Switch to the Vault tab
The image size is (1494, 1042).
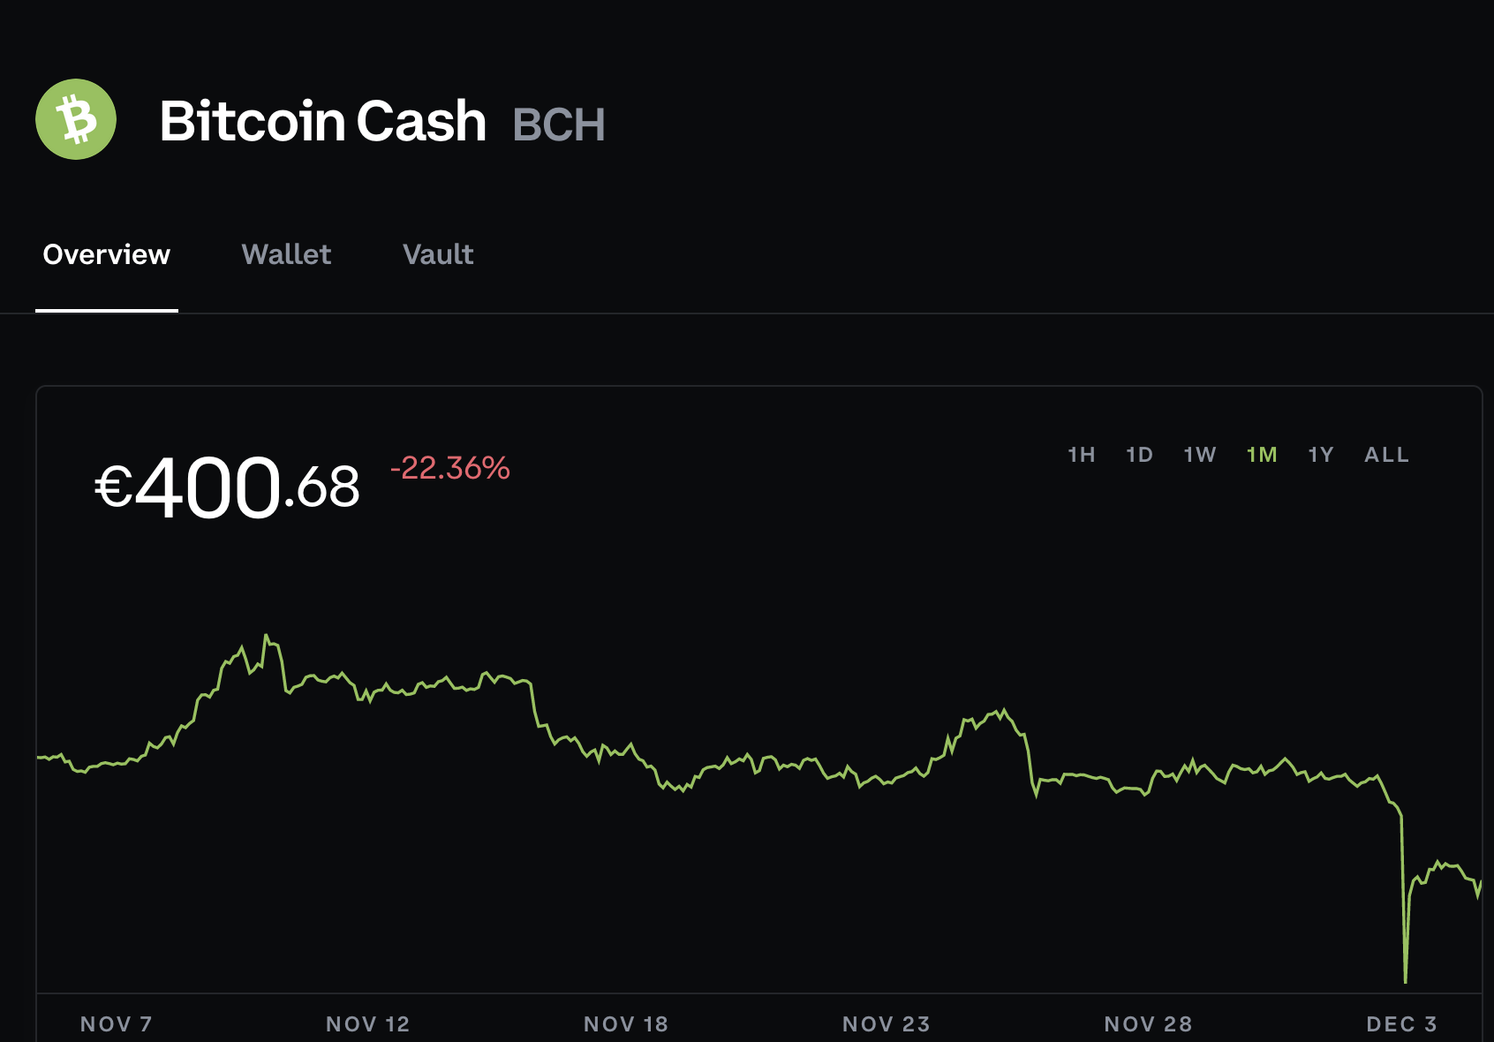pos(438,254)
